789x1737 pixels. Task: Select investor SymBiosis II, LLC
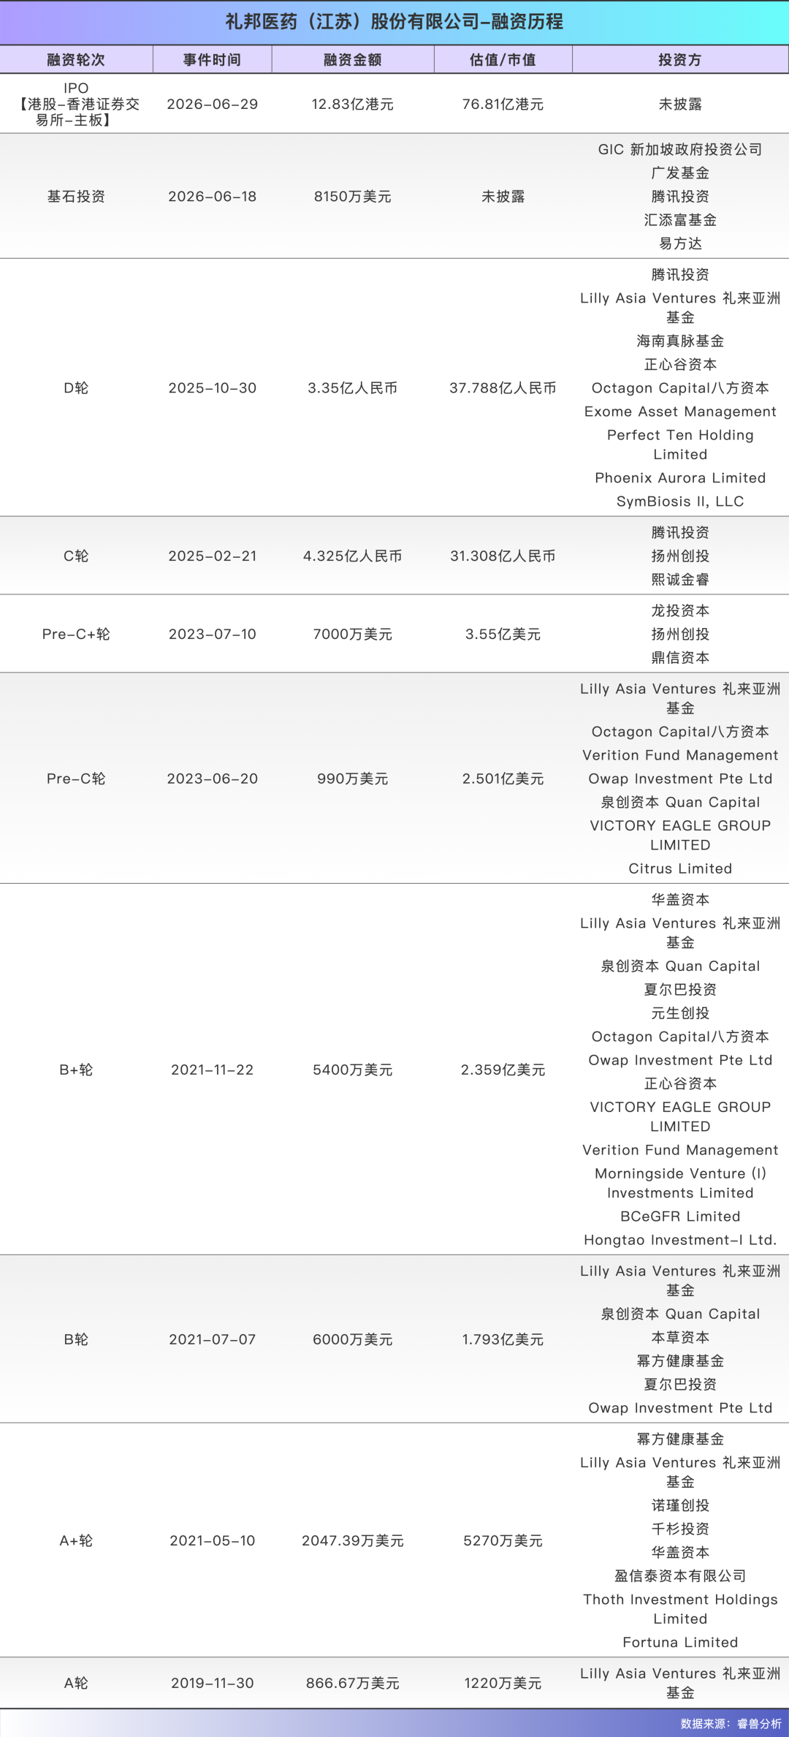pyautogui.click(x=680, y=502)
